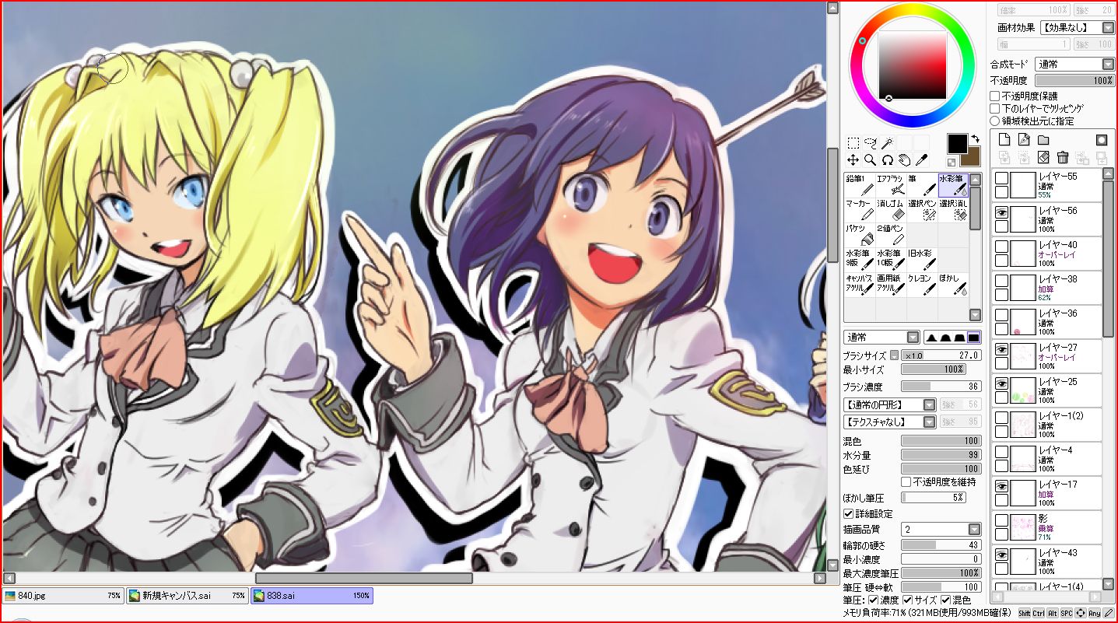
Task: Open 描画品質 quality dropdown
Action: coord(941,530)
